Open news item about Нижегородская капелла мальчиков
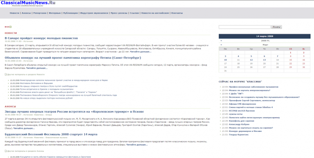 click(x=64, y=80)
